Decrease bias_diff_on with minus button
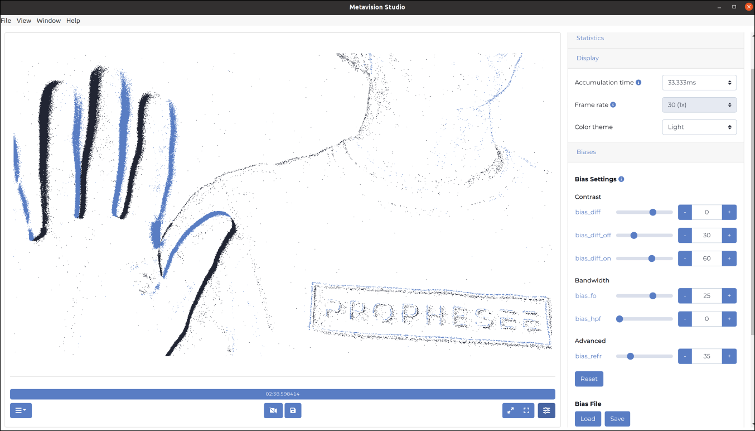The height and width of the screenshot is (431, 755). 685,258
